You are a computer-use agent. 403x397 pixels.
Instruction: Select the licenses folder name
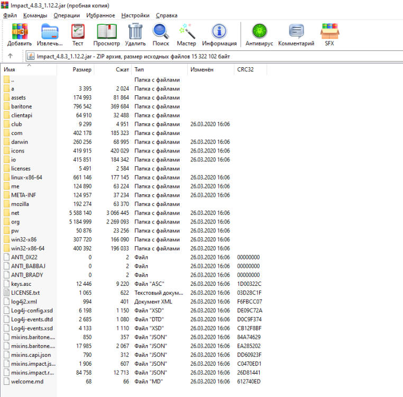tap(21, 168)
